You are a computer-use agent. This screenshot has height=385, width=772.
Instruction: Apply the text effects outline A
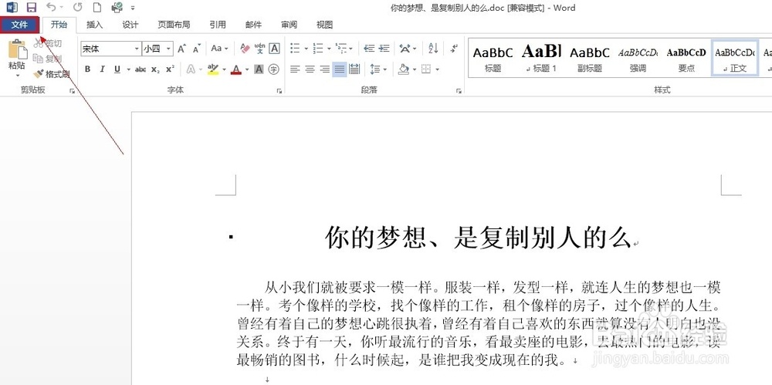pyautogui.click(x=191, y=69)
